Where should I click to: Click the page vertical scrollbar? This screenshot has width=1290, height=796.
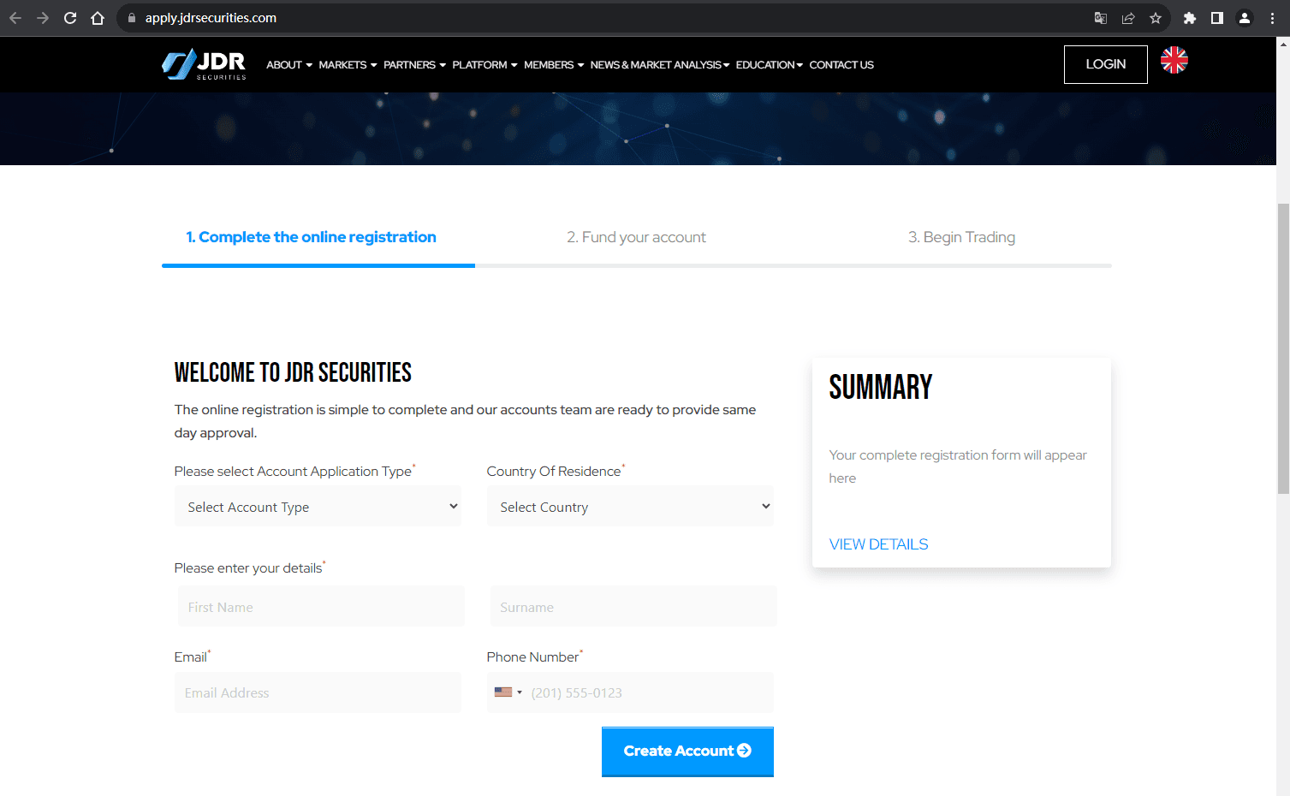(x=1282, y=349)
